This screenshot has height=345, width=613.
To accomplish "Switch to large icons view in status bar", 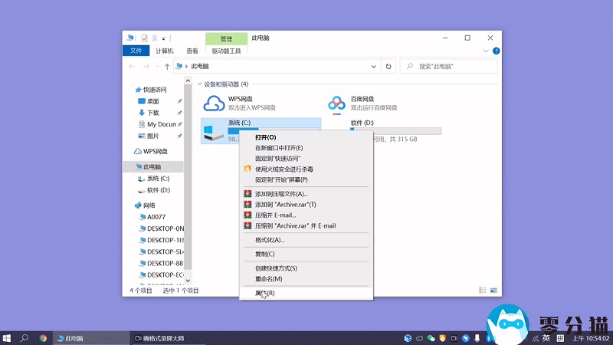I will pyautogui.click(x=495, y=291).
